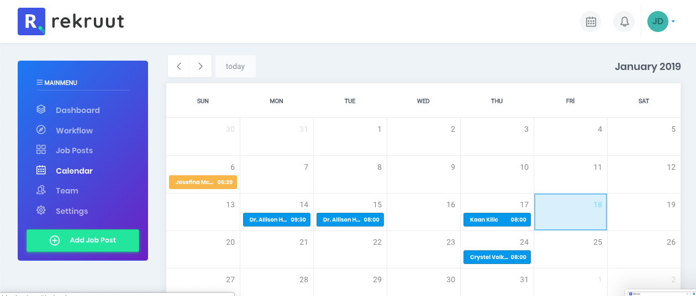Open Kaan Kilic 08:00 event
The image size is (696, 296).
coord(497,219)
